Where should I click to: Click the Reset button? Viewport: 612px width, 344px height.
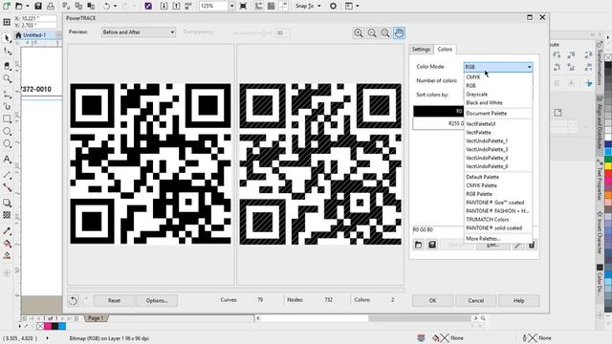[x=114, y=301]
